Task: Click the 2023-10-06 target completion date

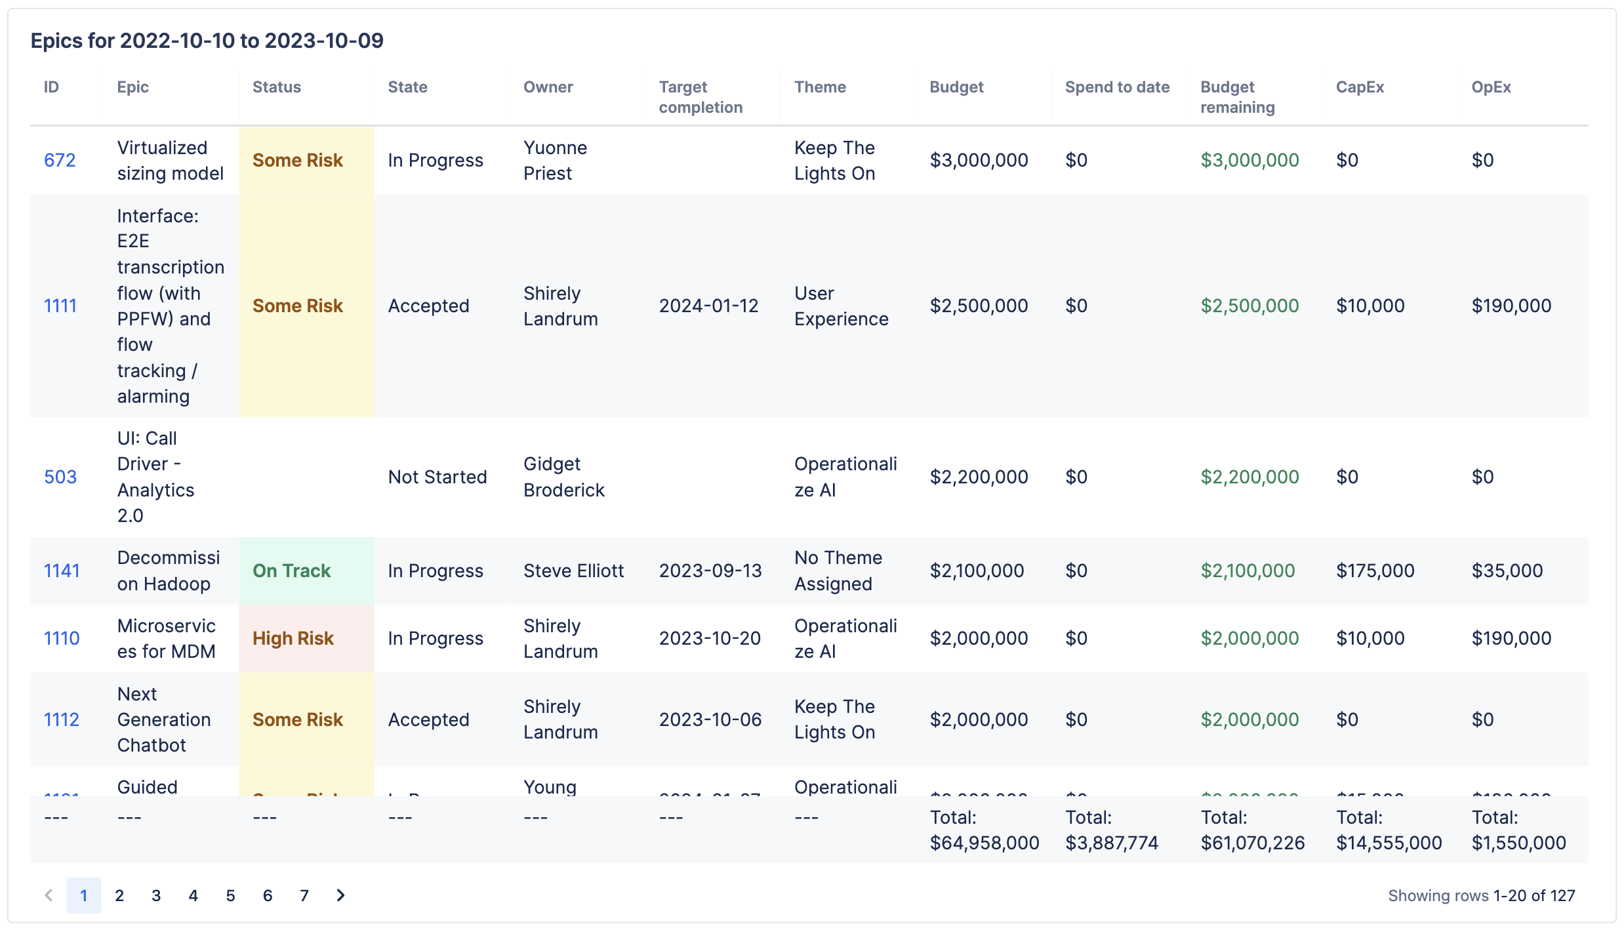Action: click(x=710, y=719)
